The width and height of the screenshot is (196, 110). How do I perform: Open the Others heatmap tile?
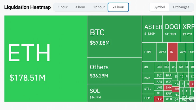(x=114, y=71)
